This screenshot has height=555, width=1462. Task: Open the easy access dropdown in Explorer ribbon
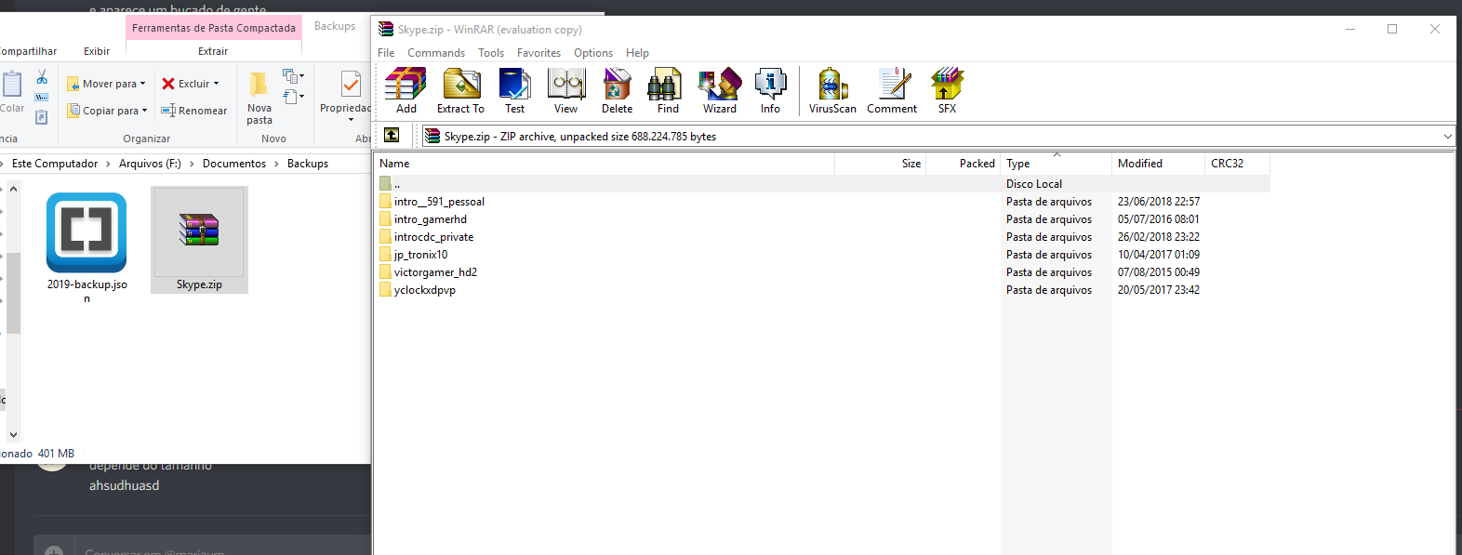[294, 97]
